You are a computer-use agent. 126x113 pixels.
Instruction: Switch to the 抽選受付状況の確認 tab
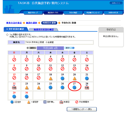pos(44,29)
